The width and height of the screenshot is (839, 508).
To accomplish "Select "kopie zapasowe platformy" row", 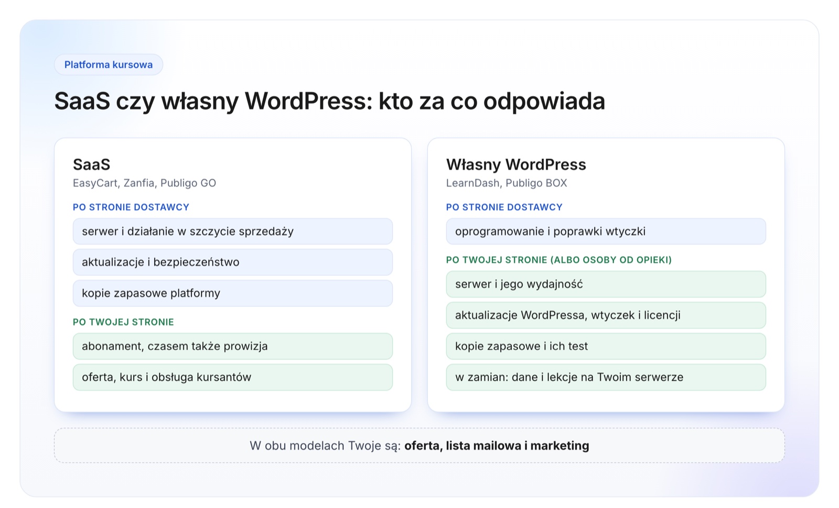I will coord(233,293).
